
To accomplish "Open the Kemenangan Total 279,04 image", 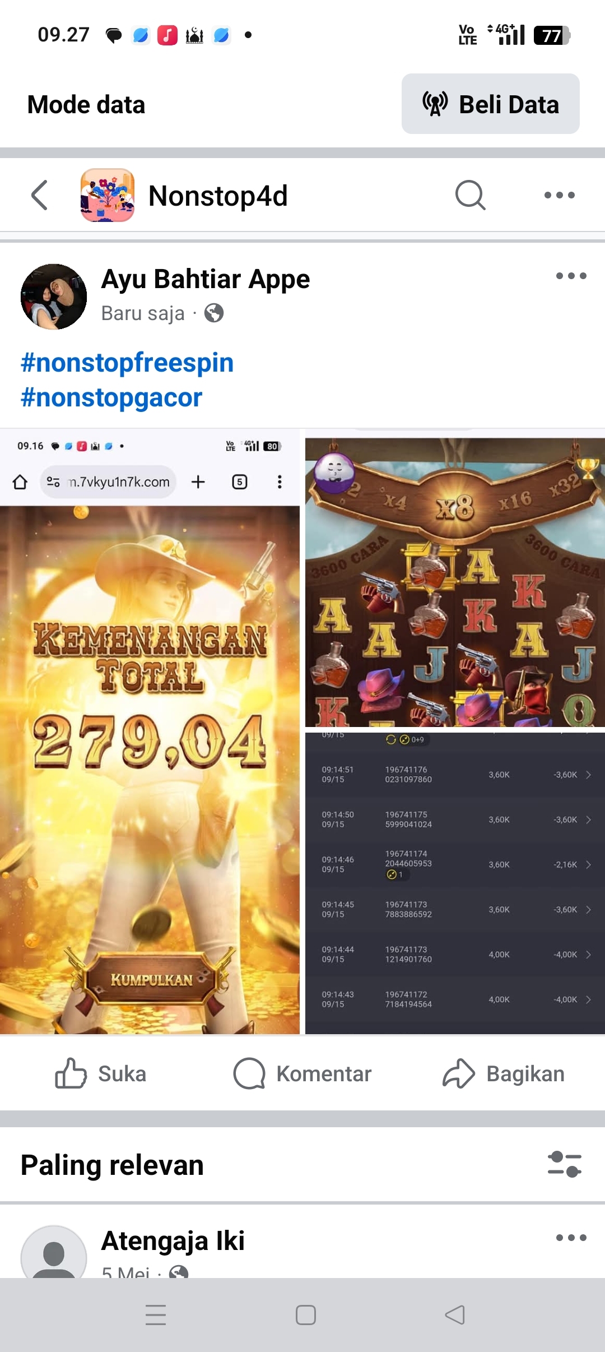I will [150, 731].
